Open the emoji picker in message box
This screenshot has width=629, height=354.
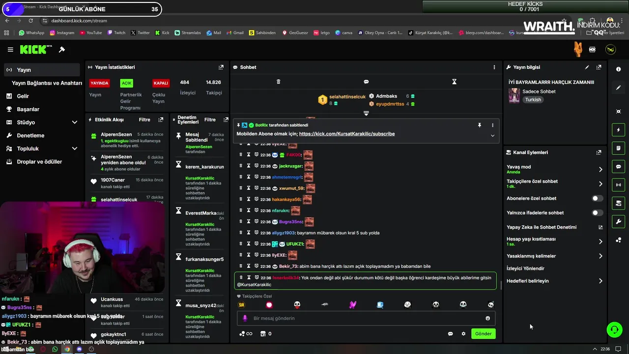(487, 318)
